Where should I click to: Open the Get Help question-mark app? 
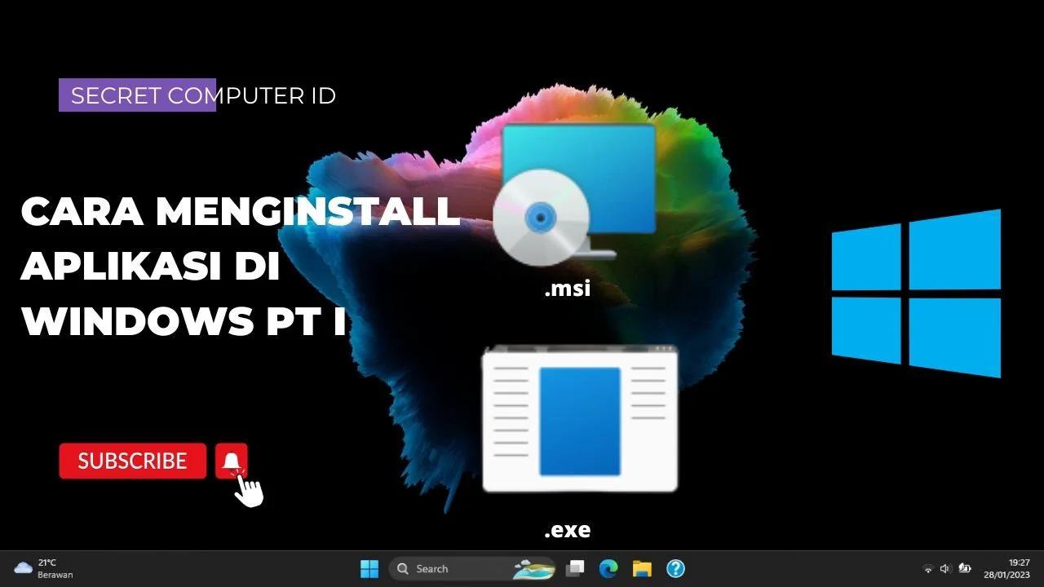pyautogui.click(x=675, y=568)
